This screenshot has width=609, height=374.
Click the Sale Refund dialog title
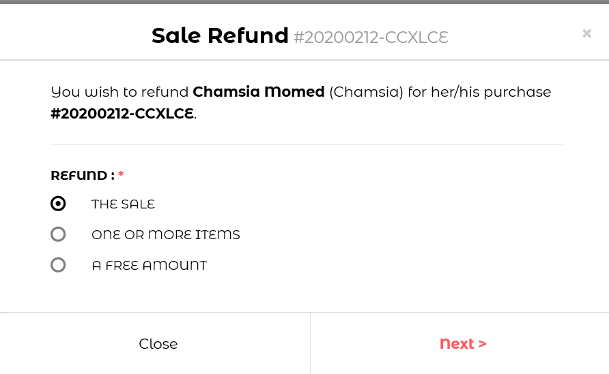[220, 35]
